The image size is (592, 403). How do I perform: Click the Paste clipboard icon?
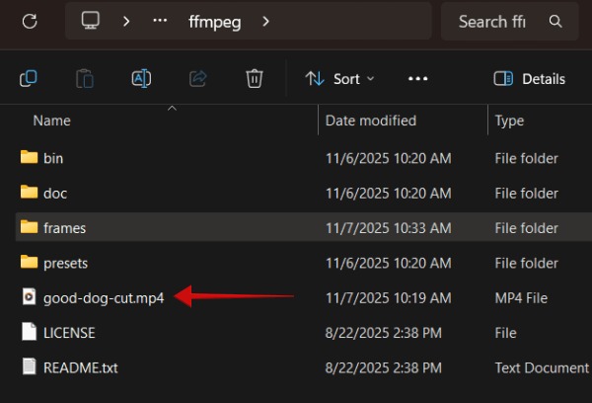pyautogui.click(x=85, y=78)
